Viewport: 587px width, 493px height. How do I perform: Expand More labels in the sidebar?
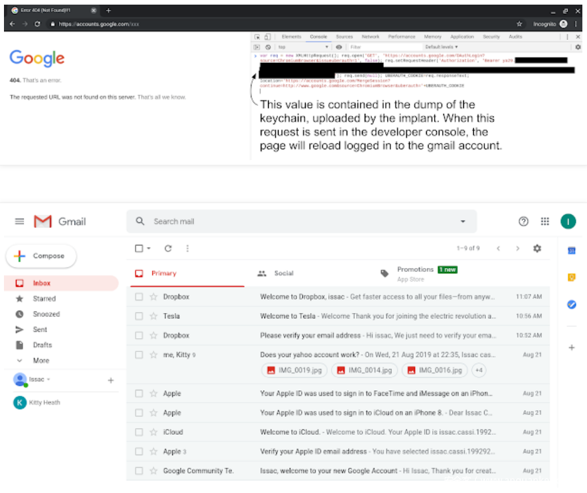pyautogui.click(x=40, y=361)
